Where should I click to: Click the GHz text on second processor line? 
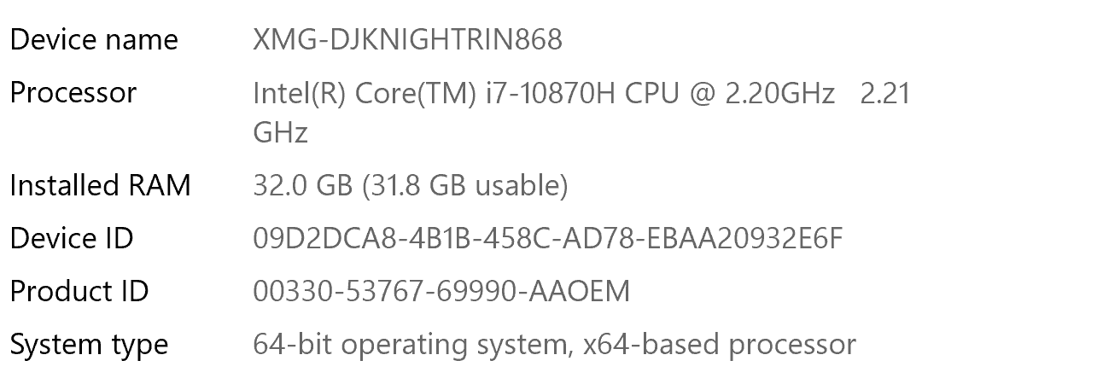click(281, 132)
